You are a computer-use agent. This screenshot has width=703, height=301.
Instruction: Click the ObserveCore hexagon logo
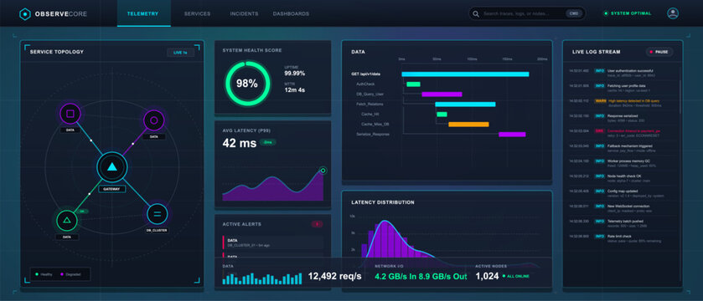pyautogui.click(x=24, y=14)
